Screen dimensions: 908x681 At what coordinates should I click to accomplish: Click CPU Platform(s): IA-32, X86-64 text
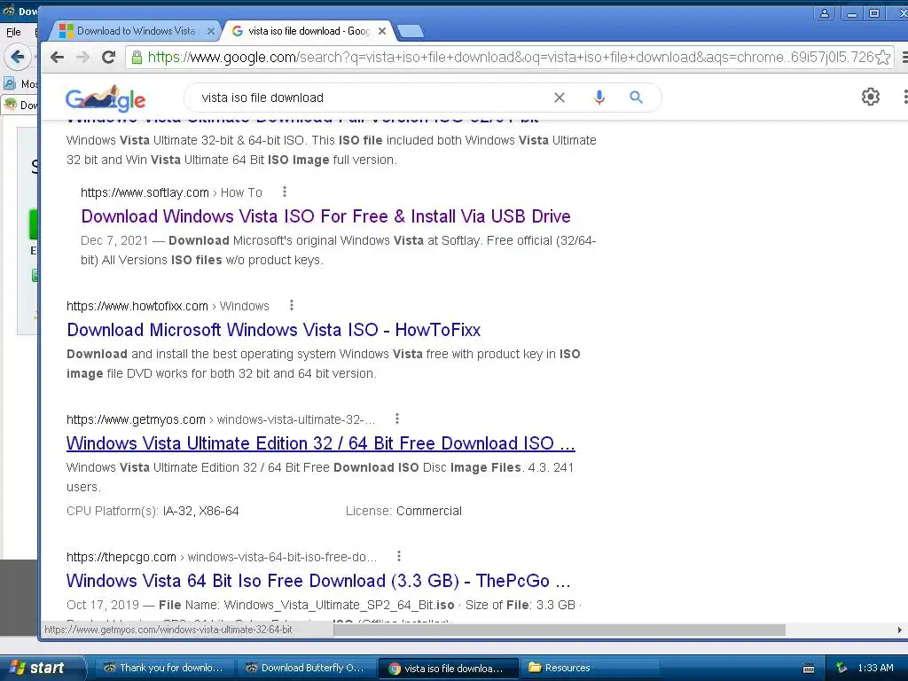coord(153,511)
